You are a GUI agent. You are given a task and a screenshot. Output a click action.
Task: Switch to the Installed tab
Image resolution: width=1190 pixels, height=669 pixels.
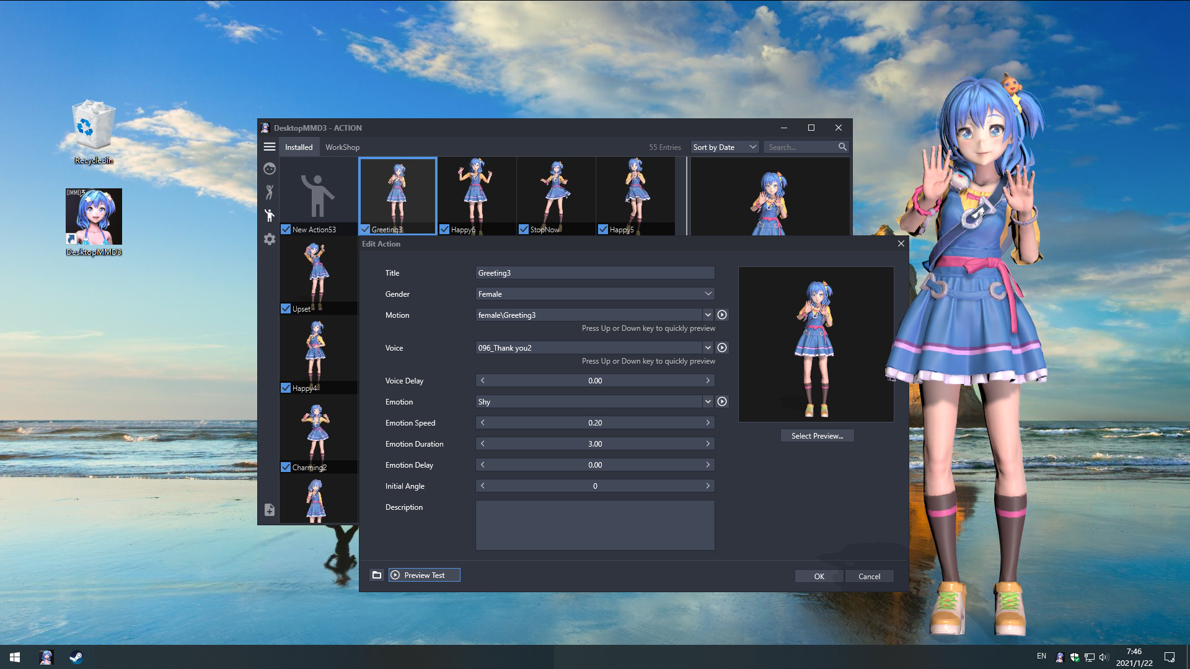[x=299, y=147]
